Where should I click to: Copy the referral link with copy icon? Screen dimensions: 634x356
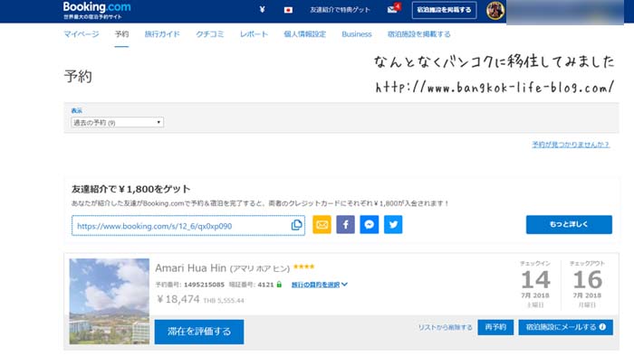(x=296, y=225)
